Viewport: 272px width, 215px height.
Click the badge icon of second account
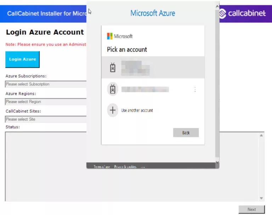(x=113, y=89)
